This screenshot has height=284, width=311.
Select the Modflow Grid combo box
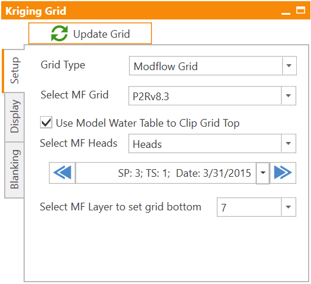coord(213,65)
